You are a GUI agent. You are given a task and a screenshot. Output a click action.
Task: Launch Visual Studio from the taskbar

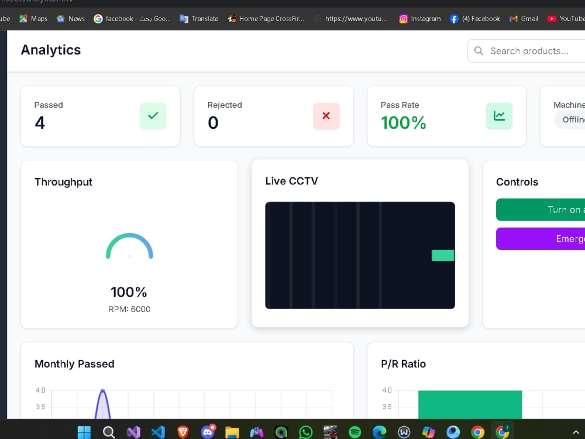(133, 432)
